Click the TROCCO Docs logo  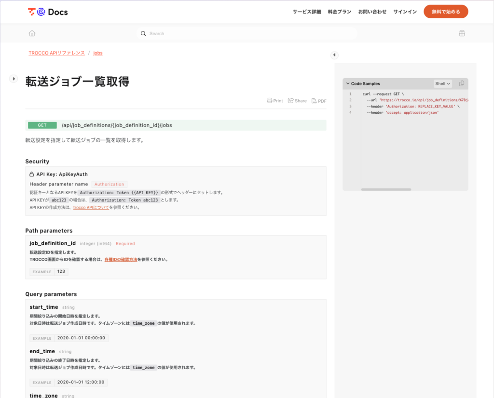point(48,12)
